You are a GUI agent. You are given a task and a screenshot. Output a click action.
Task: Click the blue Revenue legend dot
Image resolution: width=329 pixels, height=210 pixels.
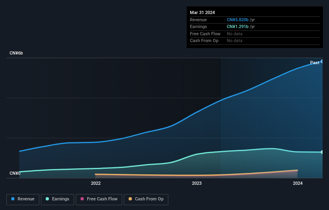coord(13,199)
